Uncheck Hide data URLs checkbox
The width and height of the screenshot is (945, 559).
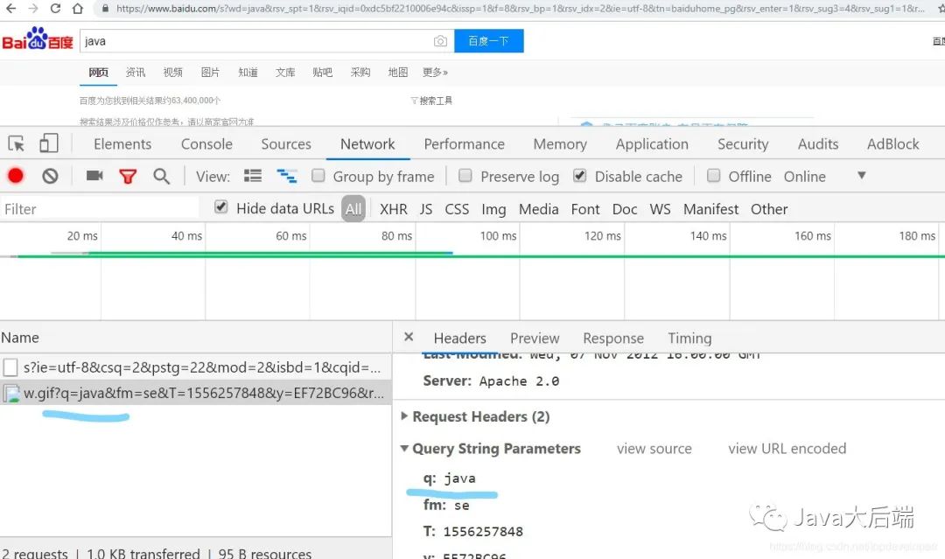pyautogui.click(x=221, y=207)
